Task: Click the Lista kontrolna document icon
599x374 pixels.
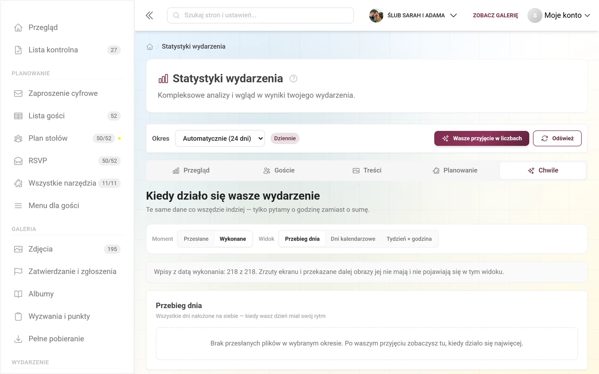Action: pyautogui.click(x=18, y=50)
